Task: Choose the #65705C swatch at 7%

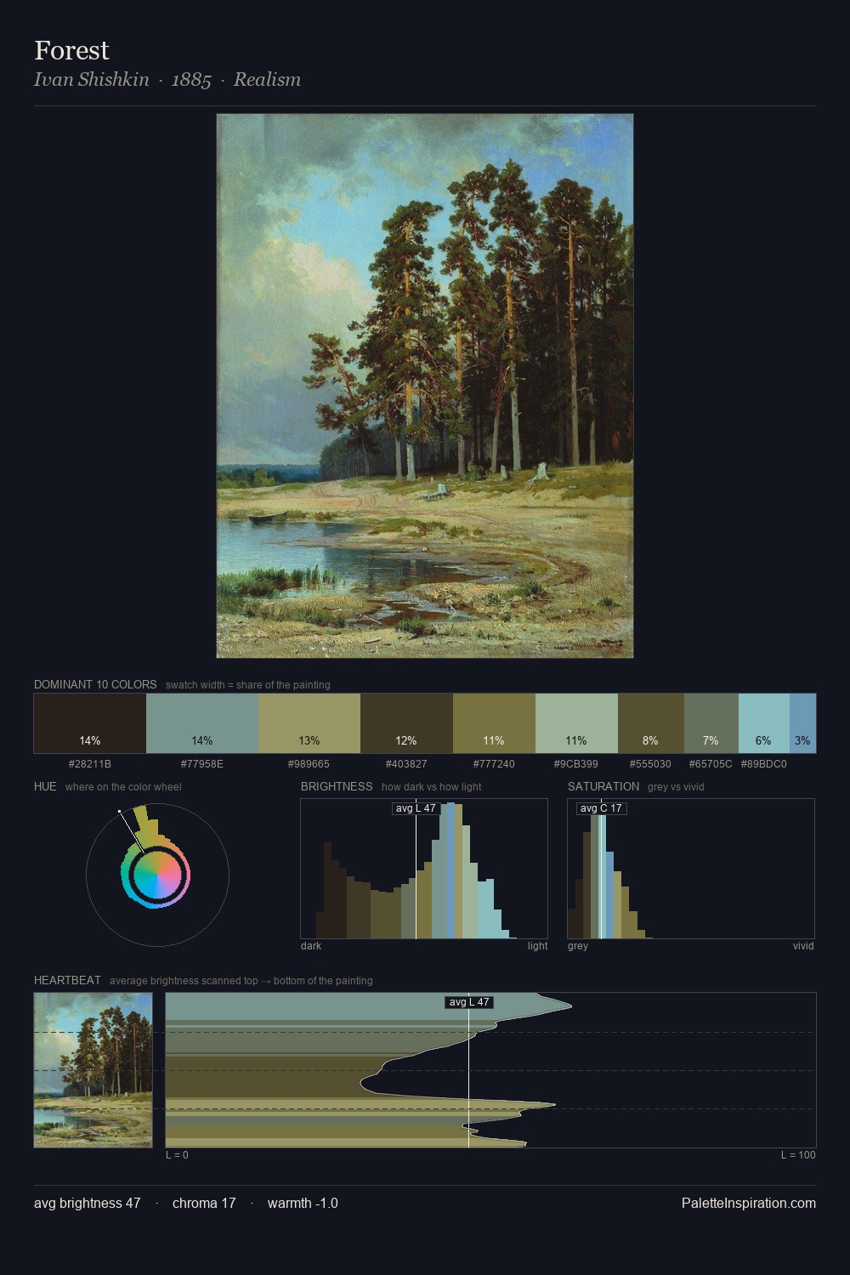Action: [x=711, y=723]
